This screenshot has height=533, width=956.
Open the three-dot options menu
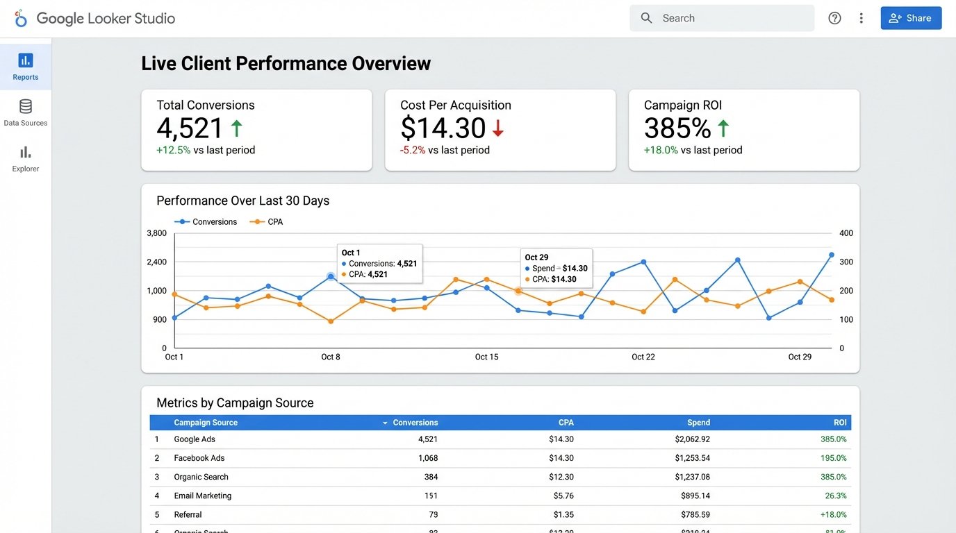(x=862, y=17)
